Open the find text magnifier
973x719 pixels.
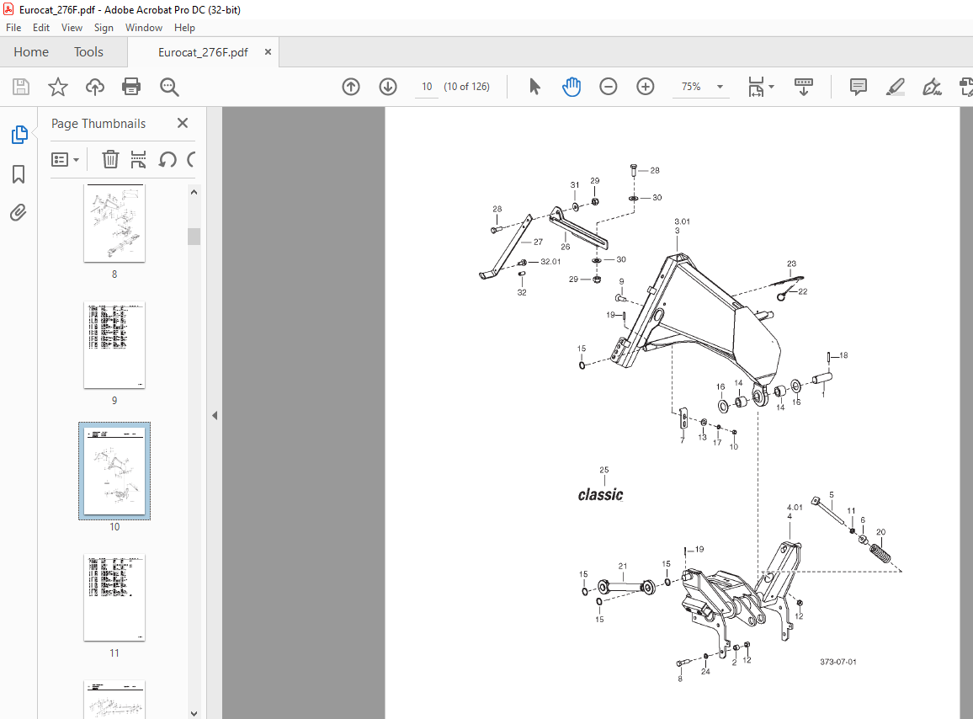[x=169, y=87]
